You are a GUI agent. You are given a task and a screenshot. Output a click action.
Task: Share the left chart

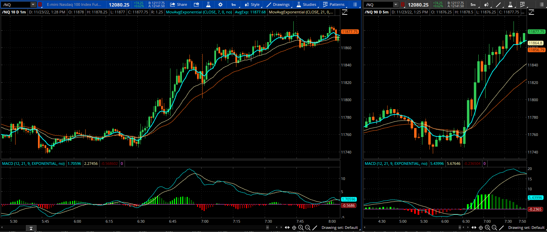[x=178, y=5]
